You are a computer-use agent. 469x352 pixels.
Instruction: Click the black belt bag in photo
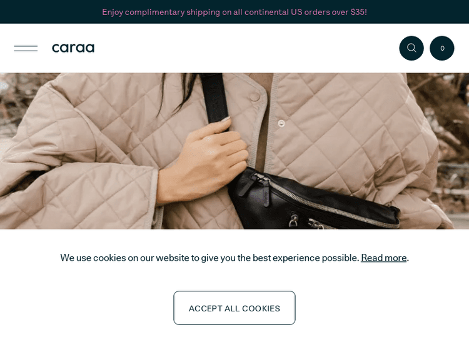click(314, 200)
